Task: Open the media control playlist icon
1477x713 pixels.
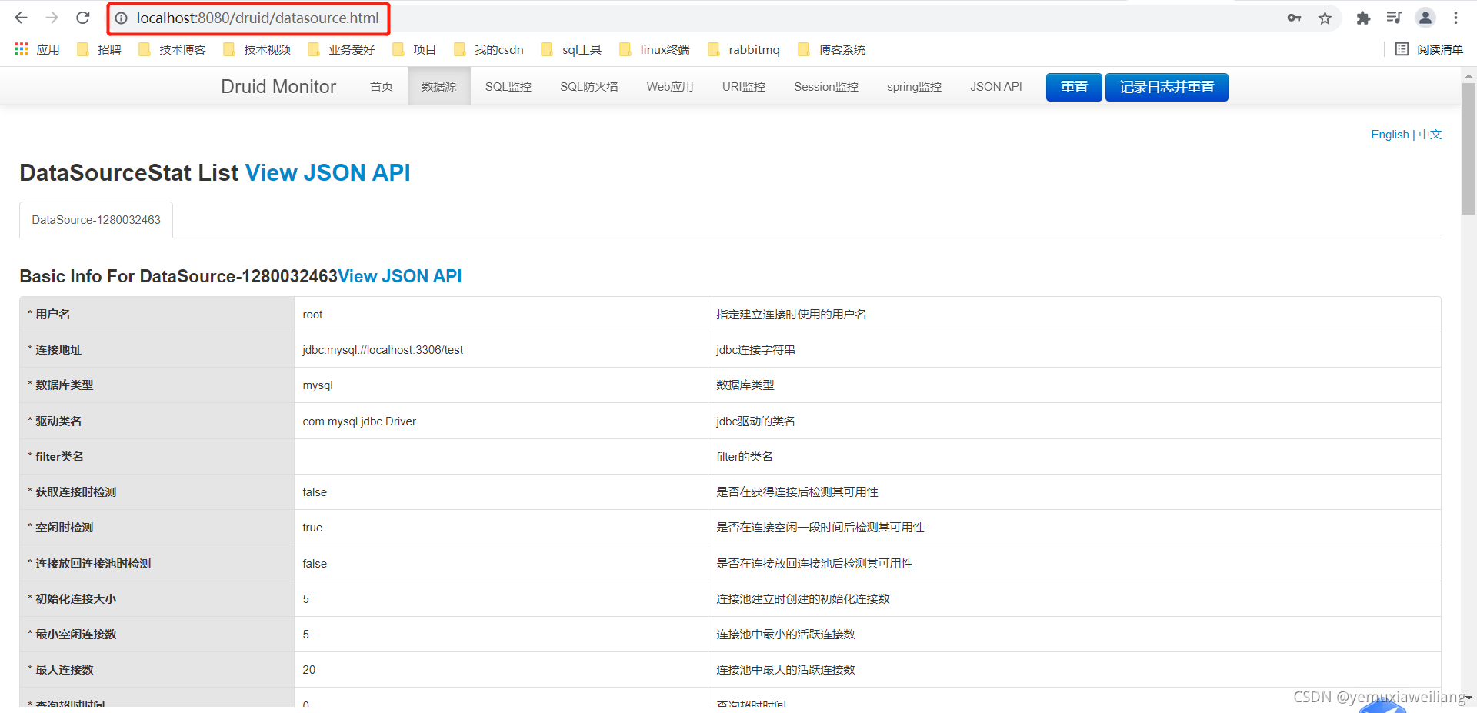Action: [x=1394, y=18]
